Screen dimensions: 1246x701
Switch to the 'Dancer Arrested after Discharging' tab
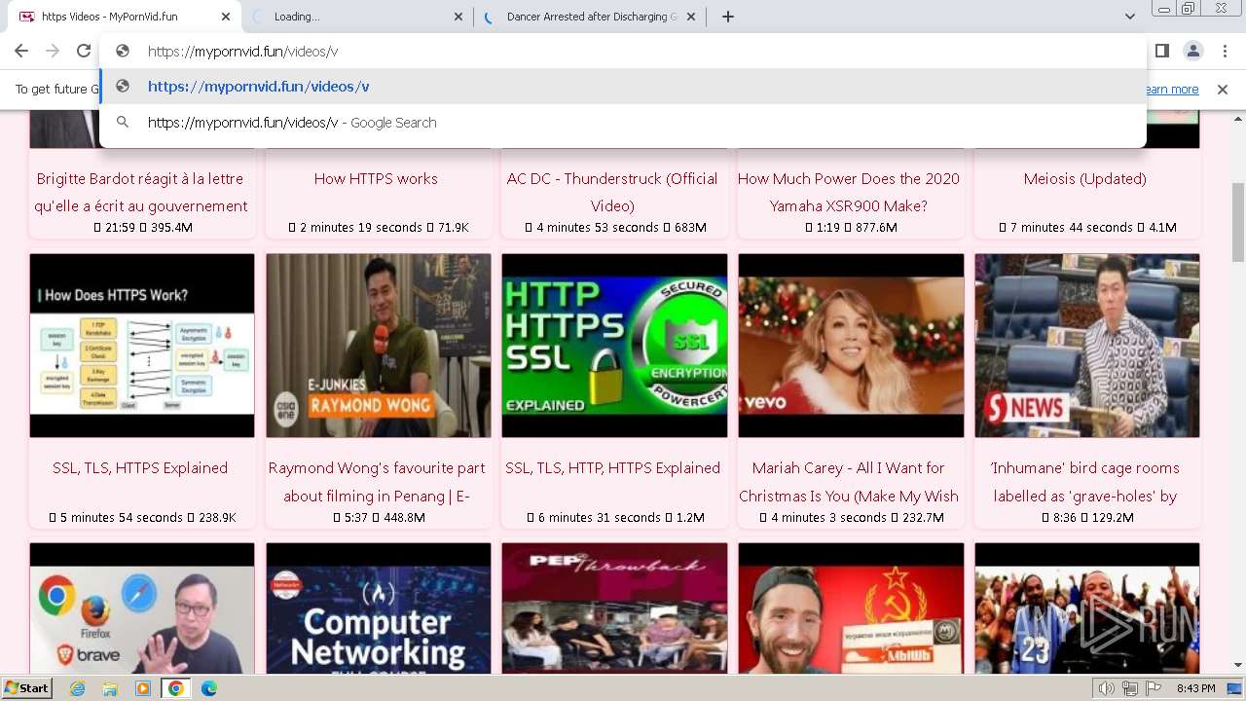pyautogui.click(x=591, y=17)
